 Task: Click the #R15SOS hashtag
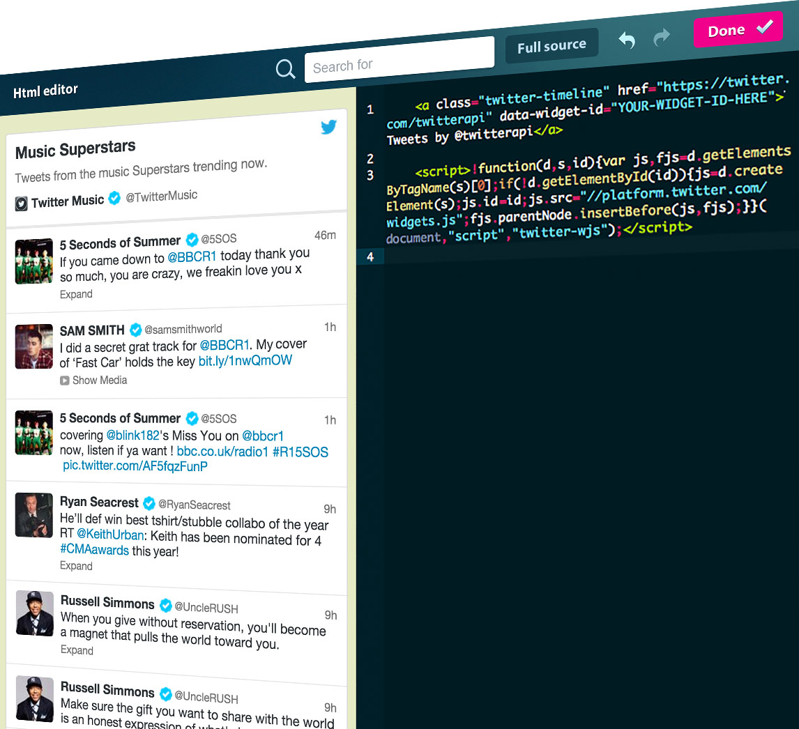coord(300,452)
